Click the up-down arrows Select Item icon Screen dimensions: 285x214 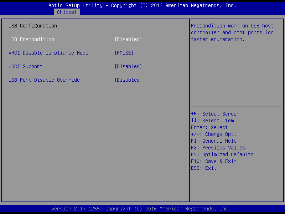click(194, 121)
